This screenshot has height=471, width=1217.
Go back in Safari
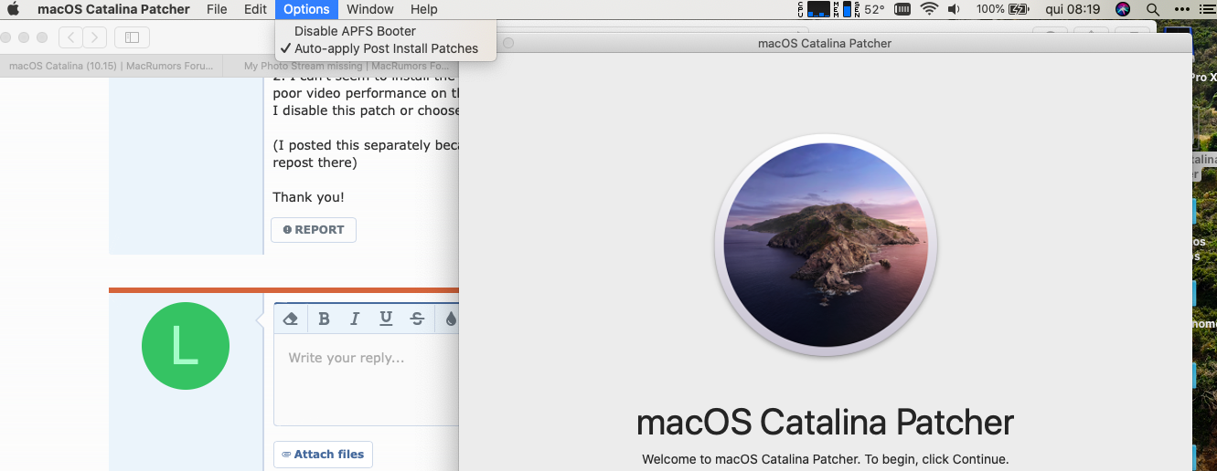coord(71,37)
